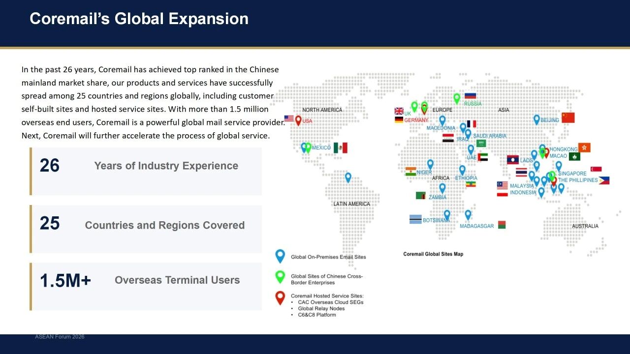Click the Coremail Global Sites Map caption
This screenshot has width=630, height=354.
point(433,254)
